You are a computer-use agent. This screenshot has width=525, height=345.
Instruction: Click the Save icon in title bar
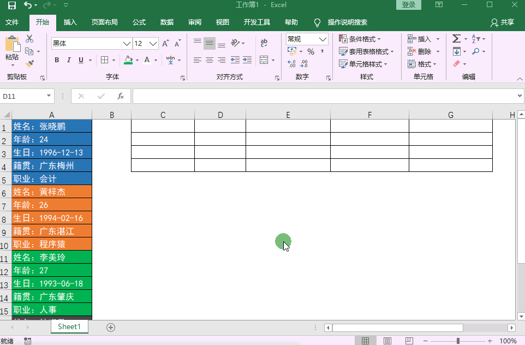tap(11, 5)
